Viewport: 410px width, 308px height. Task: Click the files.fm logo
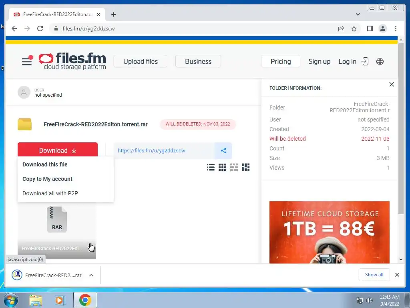click(72, 61)
